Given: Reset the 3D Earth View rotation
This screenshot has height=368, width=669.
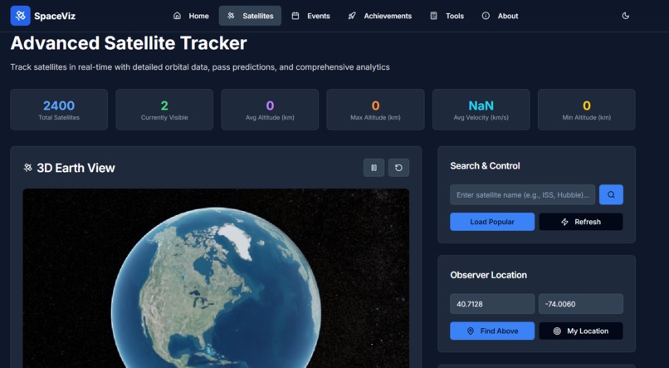Looking at the screenshot, I should coord(398,168).
